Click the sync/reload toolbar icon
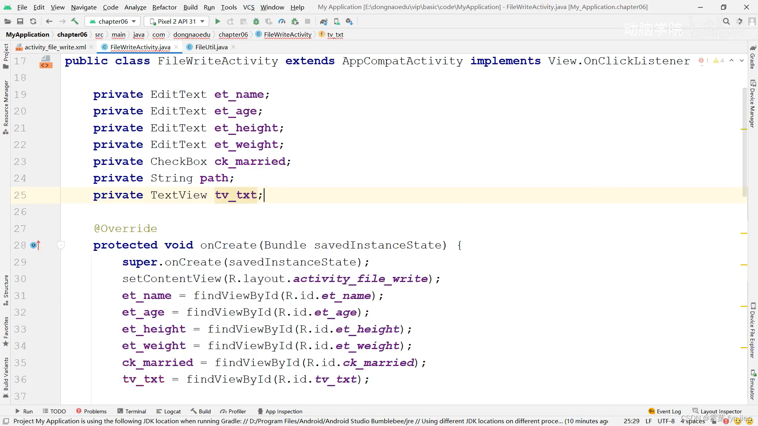 coord(33,21)
